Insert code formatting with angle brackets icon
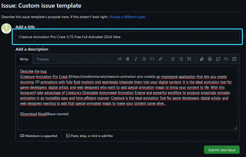This screenshot has width=246, height=157. tap(152, 59)
